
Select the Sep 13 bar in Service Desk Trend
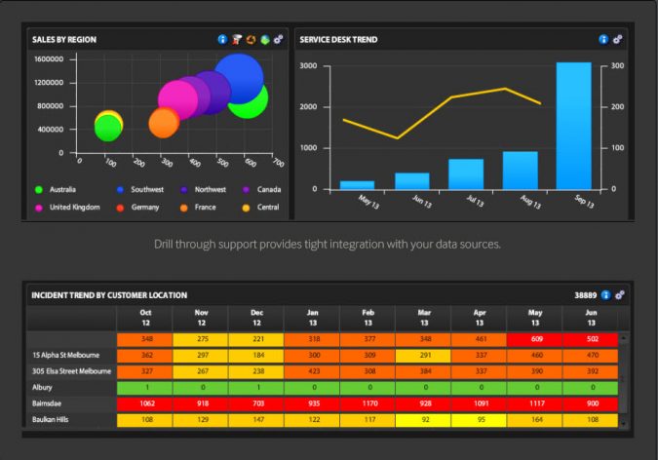573,126
